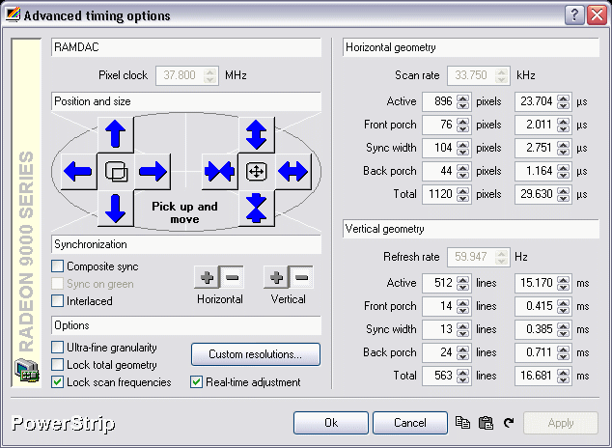Set horizontal sync polarity to positive
The image size is (612, 448).
[206, 278]
